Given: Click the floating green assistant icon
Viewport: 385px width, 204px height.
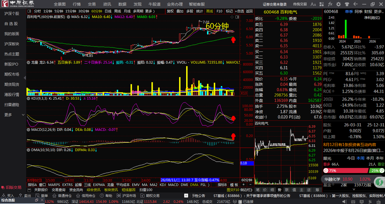Looking at the screenshot, I should click(380, 182).
